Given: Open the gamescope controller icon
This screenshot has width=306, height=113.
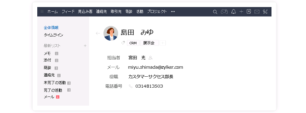Looking at the screenshot, I should coord(224,12).
